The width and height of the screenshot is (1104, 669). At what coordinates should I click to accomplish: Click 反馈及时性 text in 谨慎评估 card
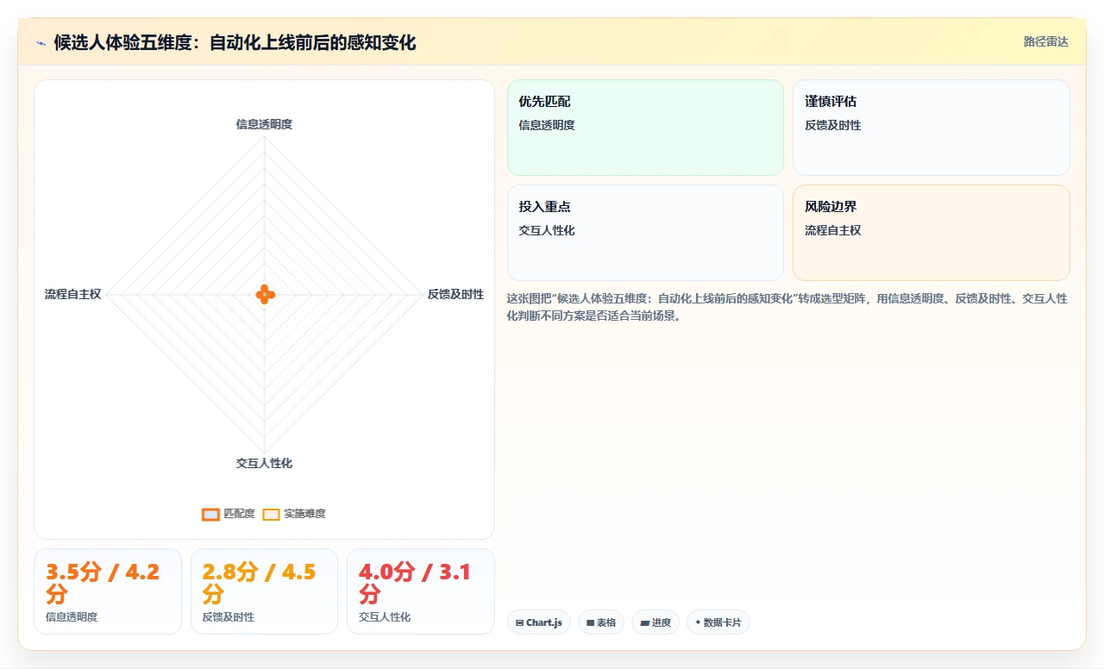(x=832, y=125)
